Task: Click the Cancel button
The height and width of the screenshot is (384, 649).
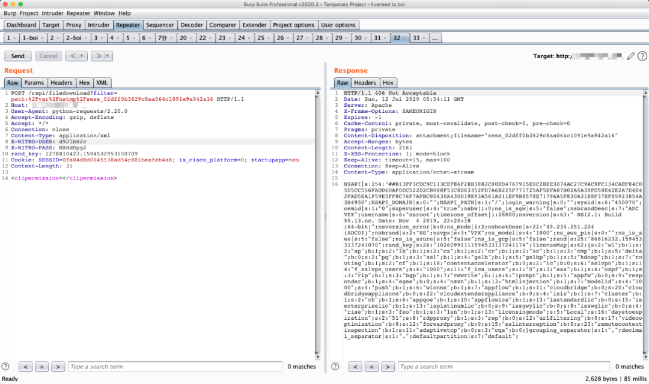Action: click(x=49, y=56)
